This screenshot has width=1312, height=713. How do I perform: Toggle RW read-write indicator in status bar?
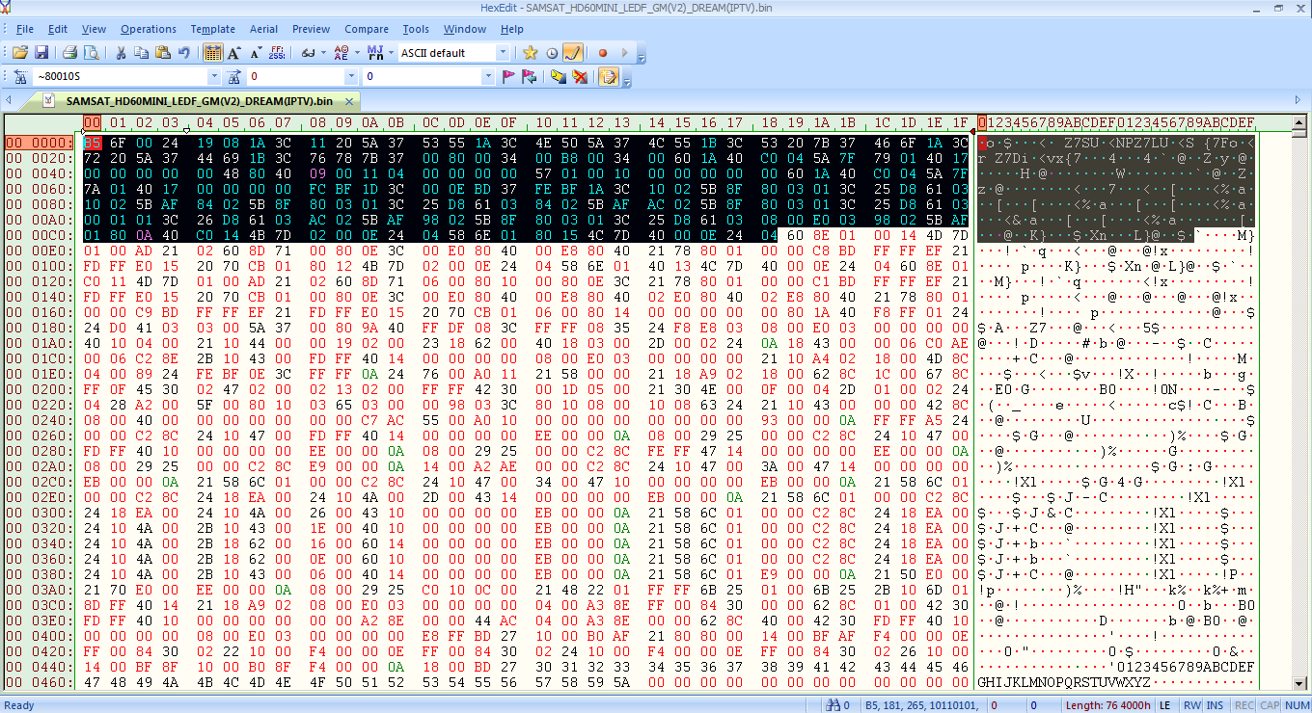click(1192, 705)
